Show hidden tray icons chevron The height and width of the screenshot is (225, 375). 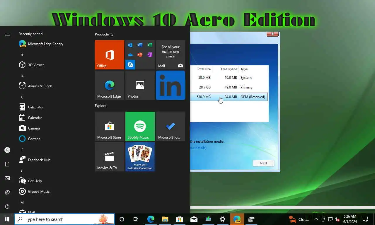point(316,219)
